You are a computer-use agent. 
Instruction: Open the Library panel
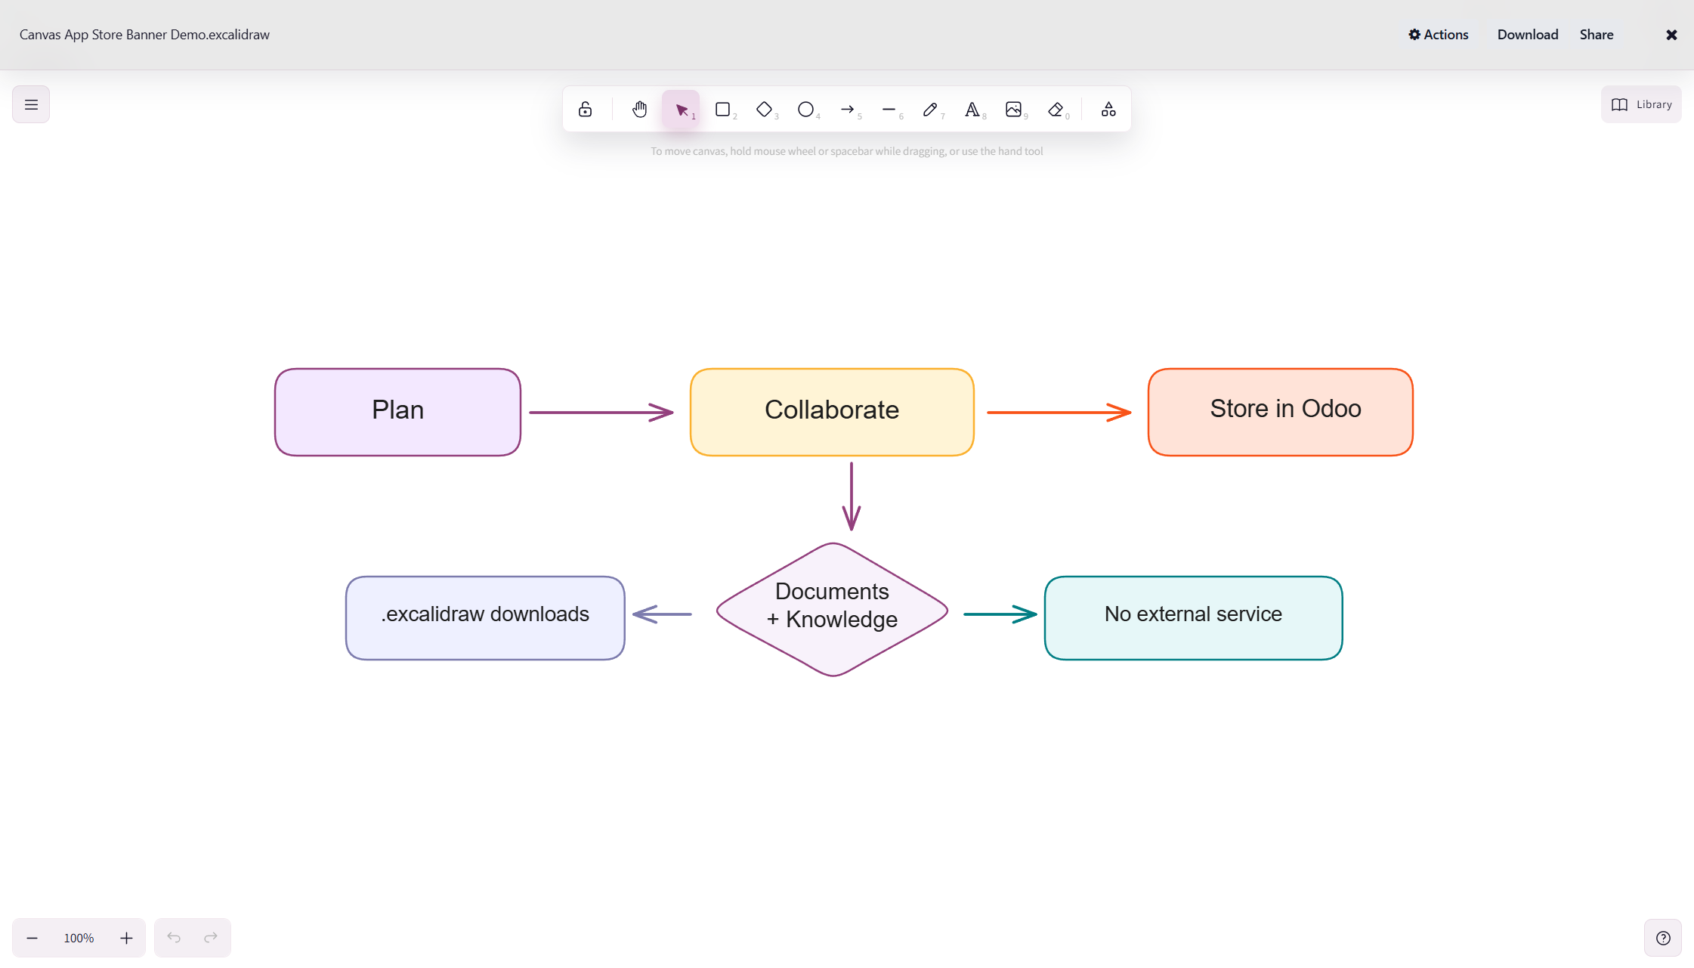click(1641, 104)
